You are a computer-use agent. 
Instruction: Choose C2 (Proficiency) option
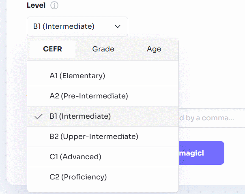(78, 177)
